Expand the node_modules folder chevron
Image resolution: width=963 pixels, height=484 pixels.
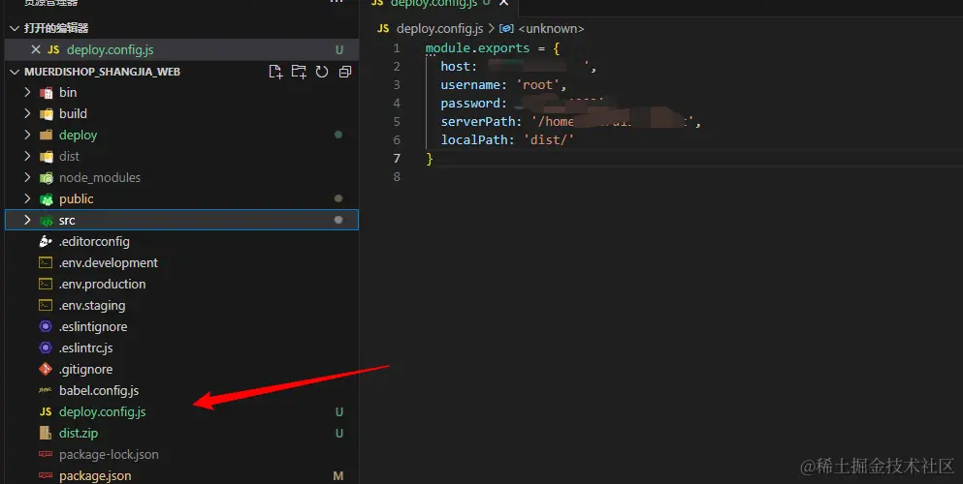click(x=27, y=178)
